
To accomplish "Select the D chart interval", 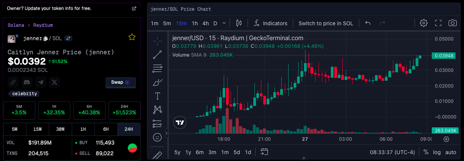I will pos(215,23).
